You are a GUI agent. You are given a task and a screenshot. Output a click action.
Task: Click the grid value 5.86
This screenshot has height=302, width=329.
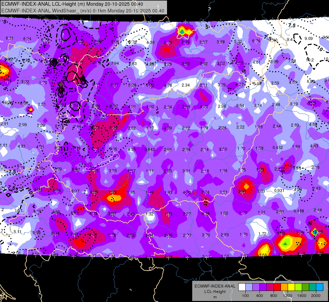click(297, 168)
